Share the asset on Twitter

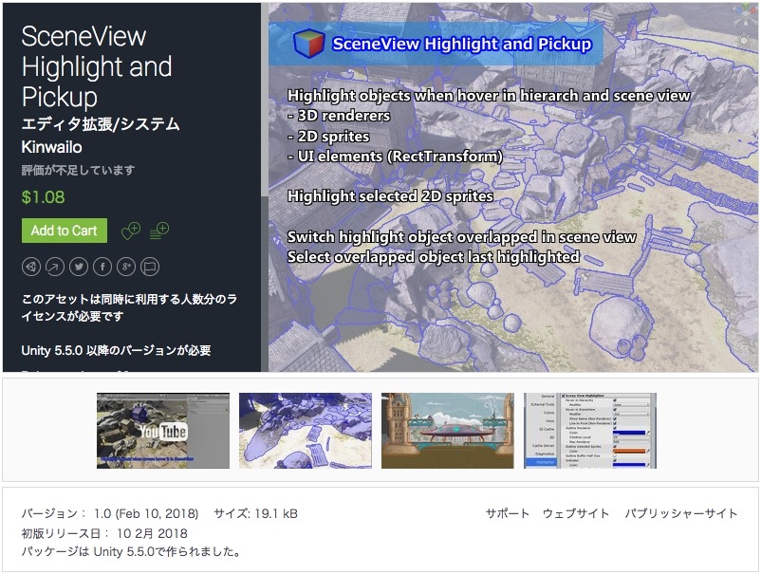(x=79, y=267)
